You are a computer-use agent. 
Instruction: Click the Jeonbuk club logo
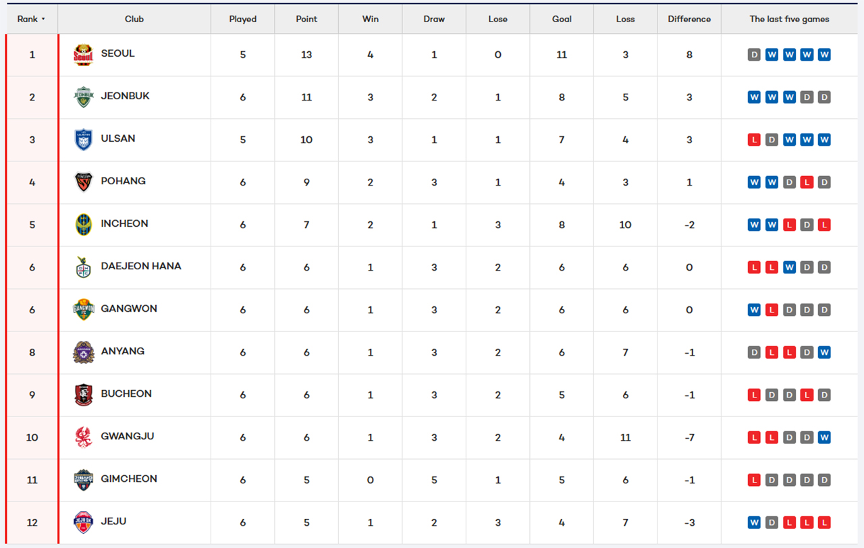coord(83,97)
